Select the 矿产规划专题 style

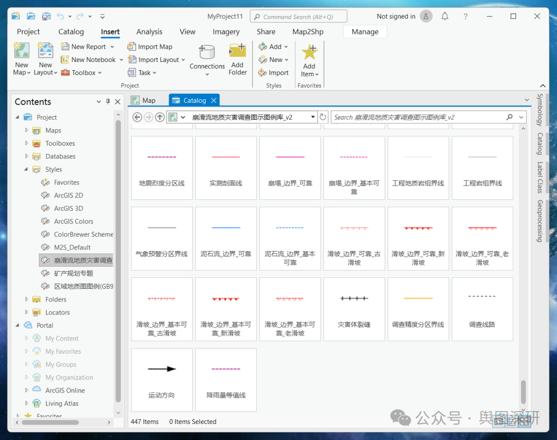click(74, 273)
